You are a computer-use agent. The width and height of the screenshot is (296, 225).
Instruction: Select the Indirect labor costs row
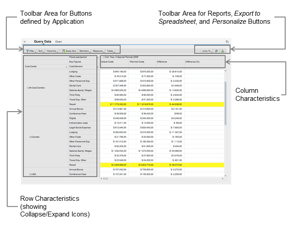tap(83, 123)
